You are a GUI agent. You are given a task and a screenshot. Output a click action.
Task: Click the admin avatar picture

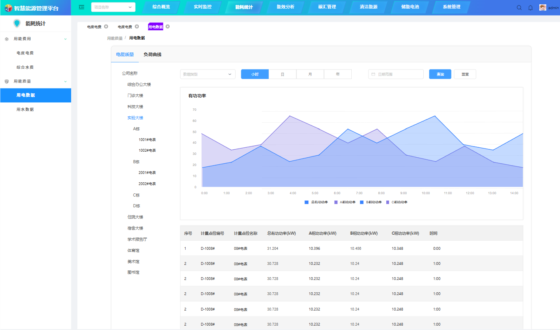[543, 8]
